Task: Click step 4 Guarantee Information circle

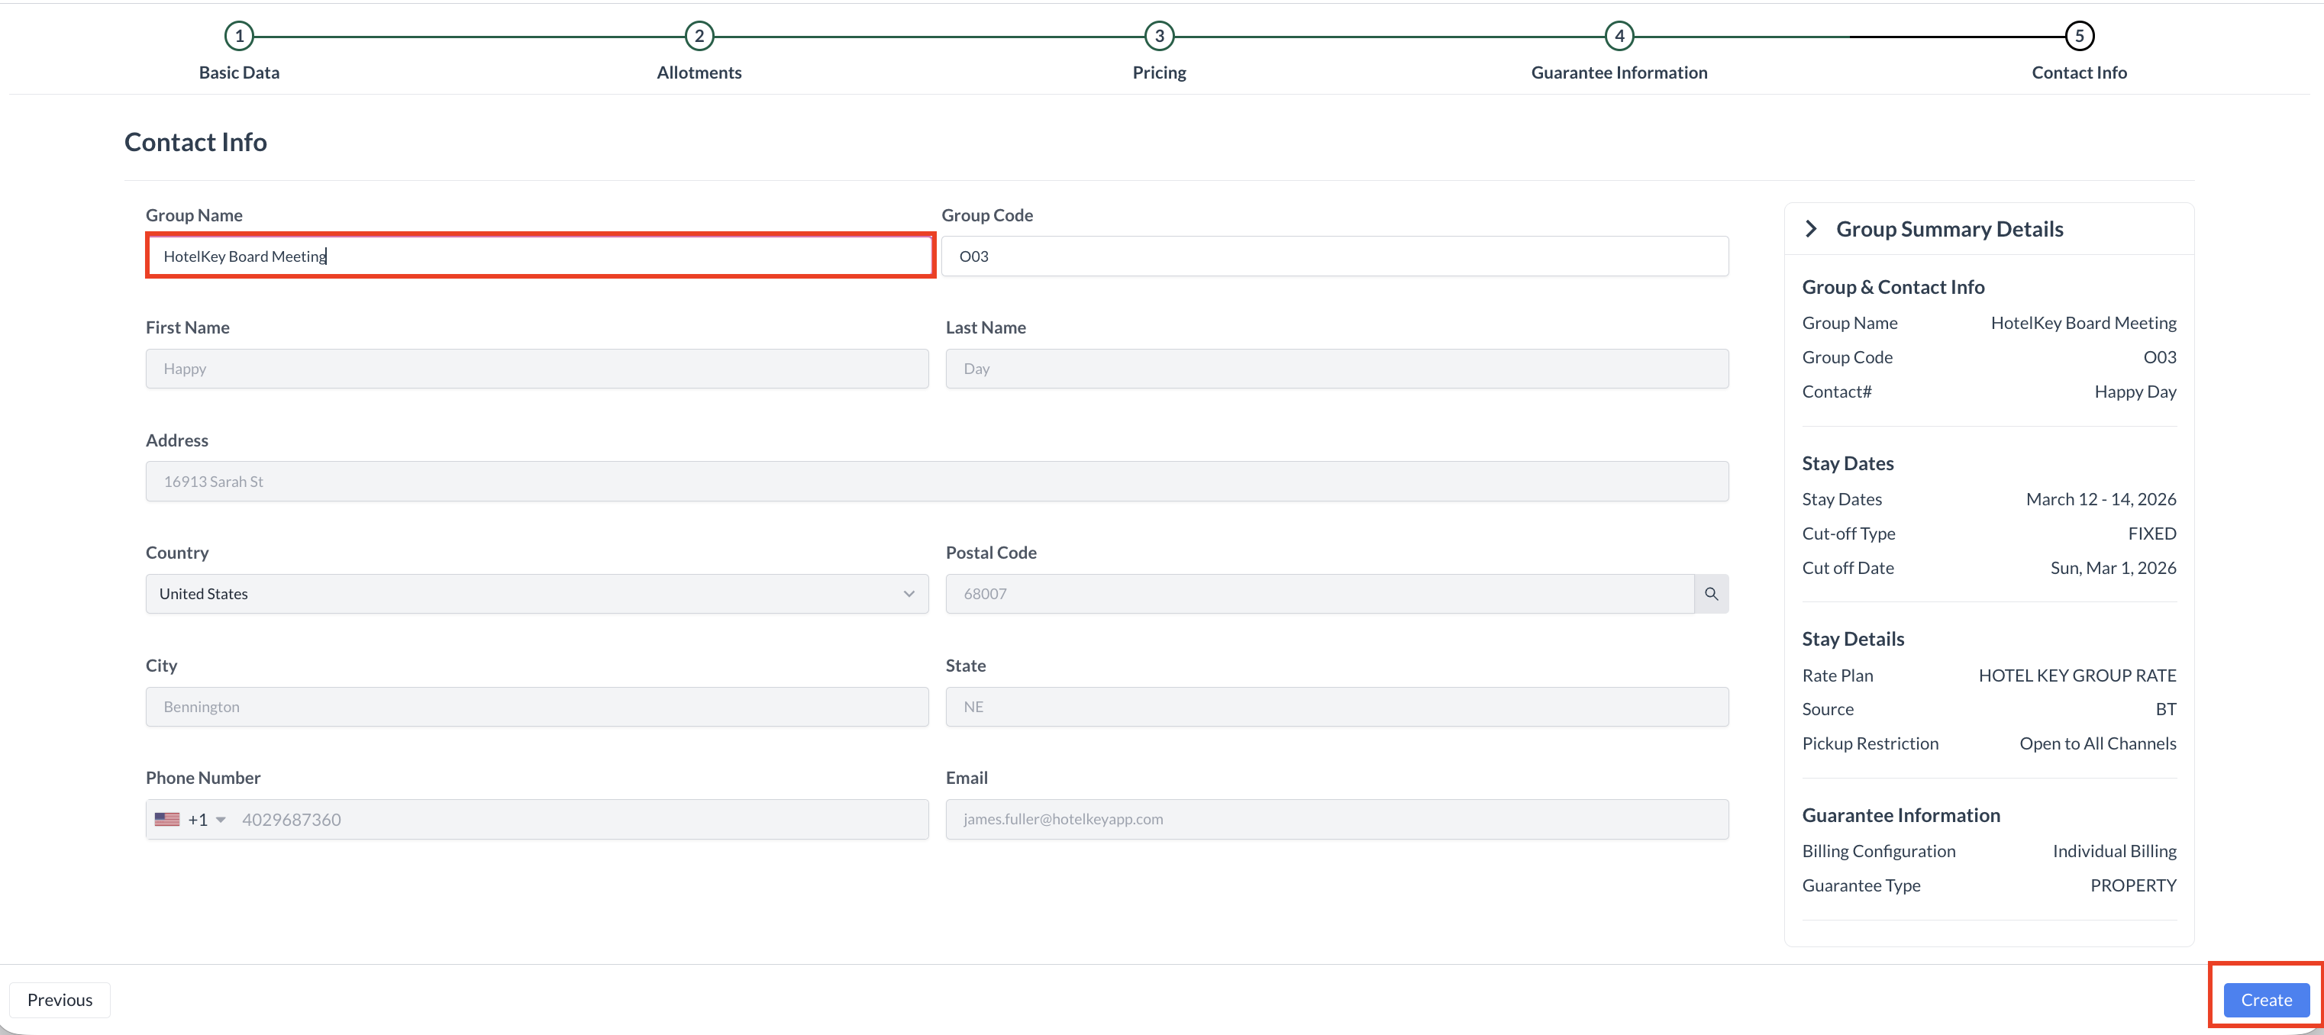Action: [x=1619, y=36]
